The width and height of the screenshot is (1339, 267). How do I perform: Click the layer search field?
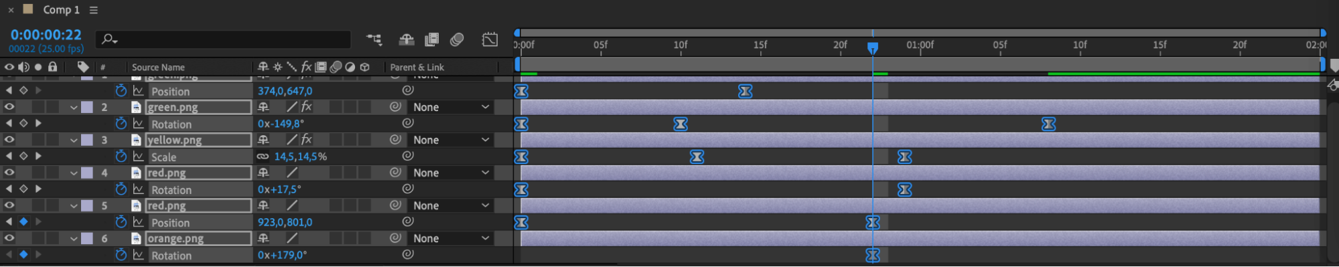tap(223, 39)
